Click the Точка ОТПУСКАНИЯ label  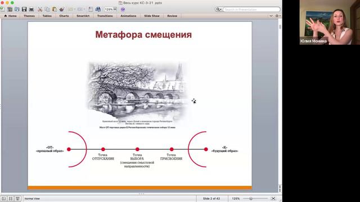(103, 157)
